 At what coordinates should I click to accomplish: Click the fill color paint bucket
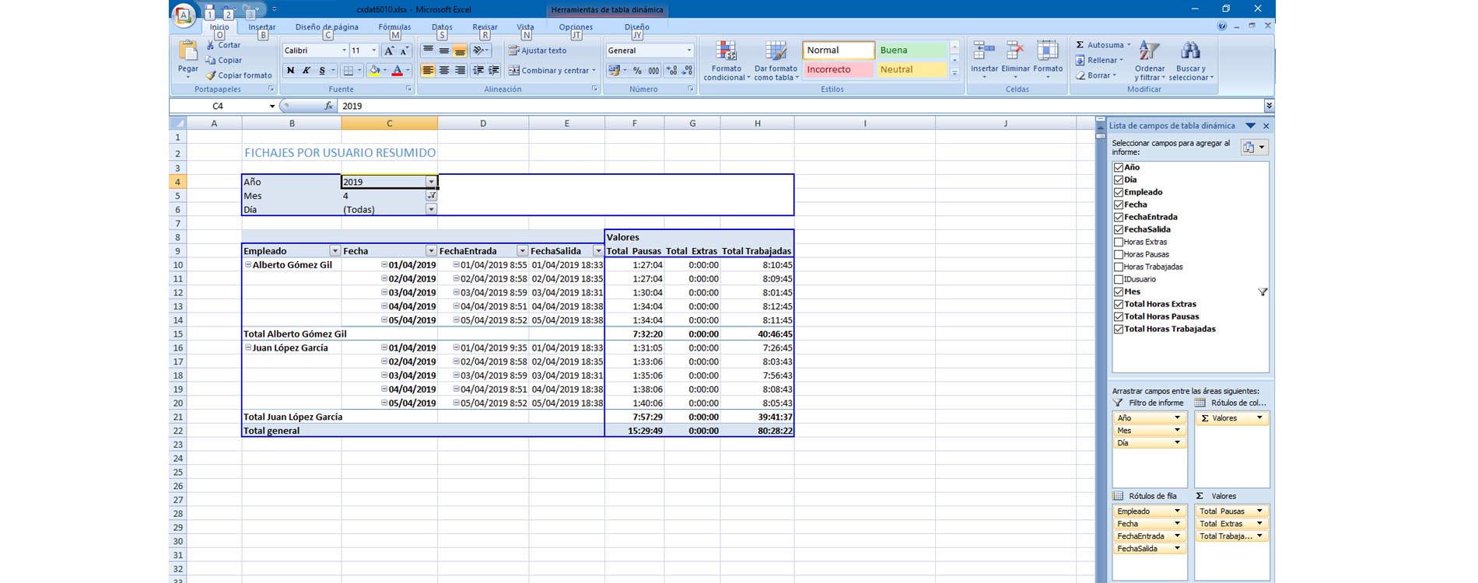(374, 71)
